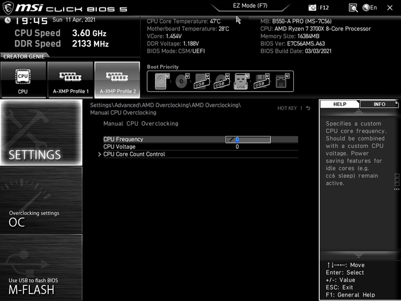Click the F1: General Help hint
401x301 pixels.
tap(351, 295)
